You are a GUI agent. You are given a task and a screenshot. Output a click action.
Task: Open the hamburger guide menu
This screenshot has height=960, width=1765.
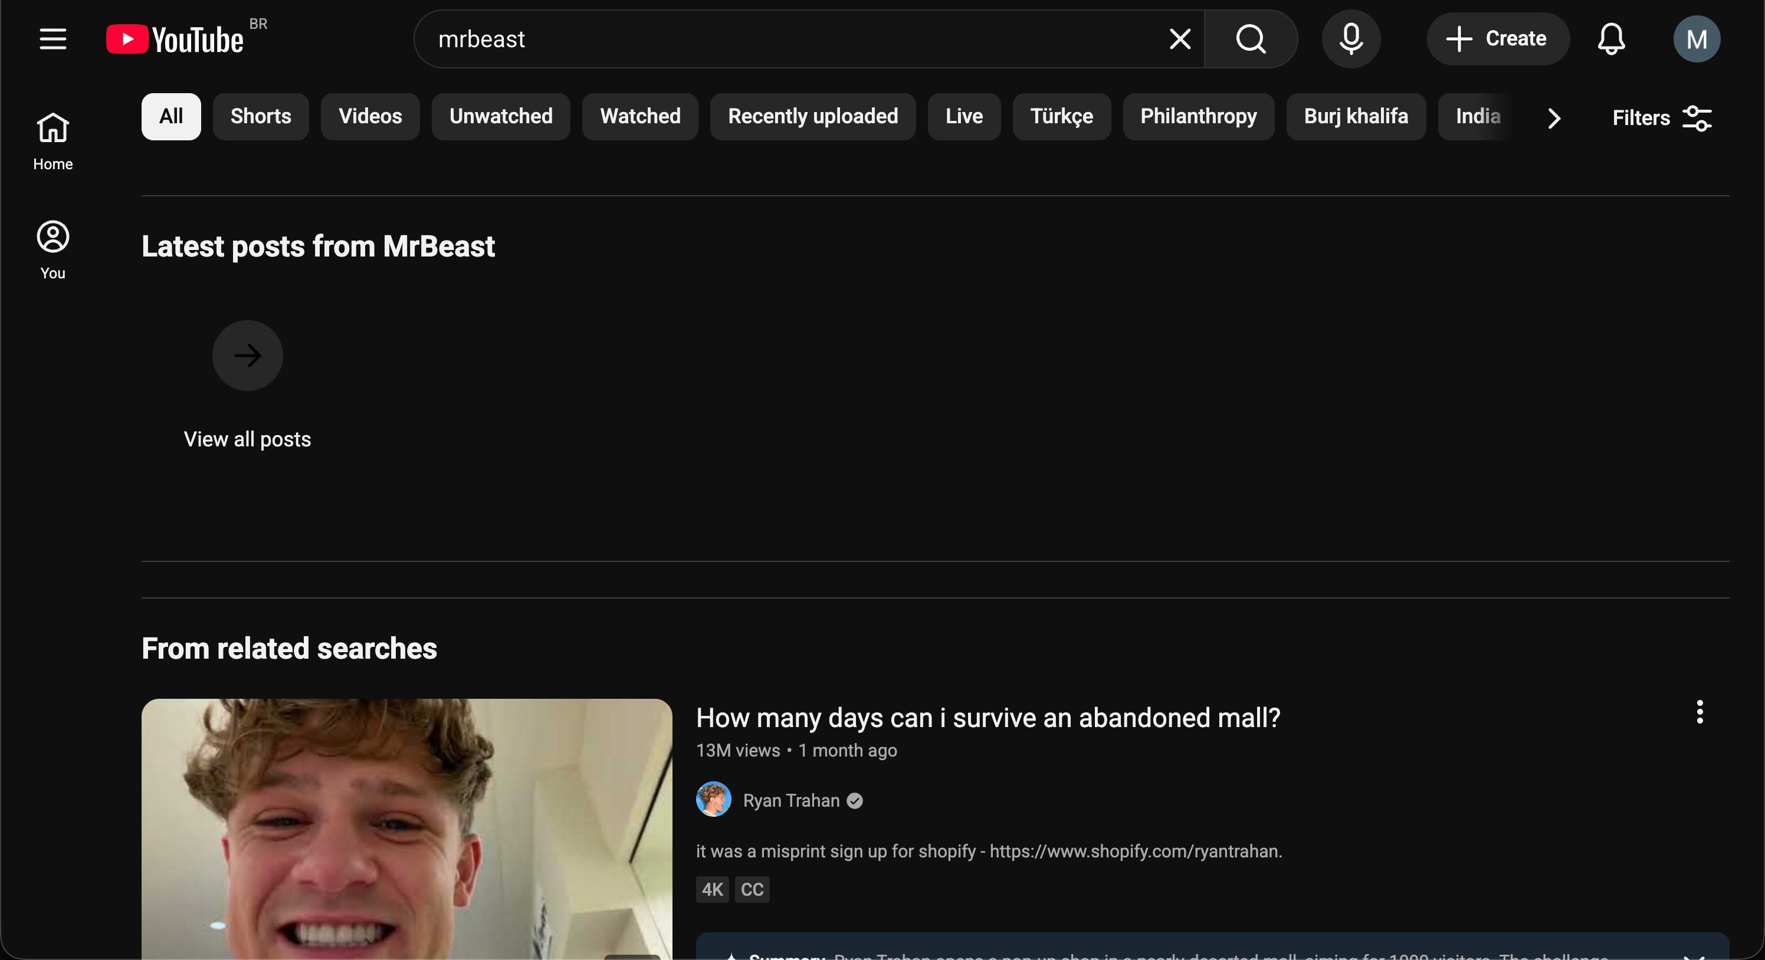pyautogui.click(x=53, y=39)
